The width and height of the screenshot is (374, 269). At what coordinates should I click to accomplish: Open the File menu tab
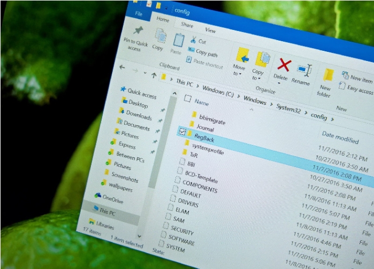pyautogui.click(x=139, y=13)
